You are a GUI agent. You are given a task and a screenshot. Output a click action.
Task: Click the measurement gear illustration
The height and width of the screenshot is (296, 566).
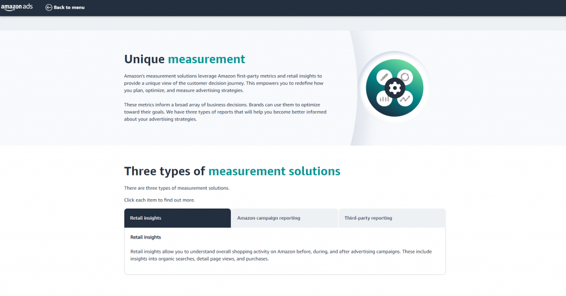point(395,88)
